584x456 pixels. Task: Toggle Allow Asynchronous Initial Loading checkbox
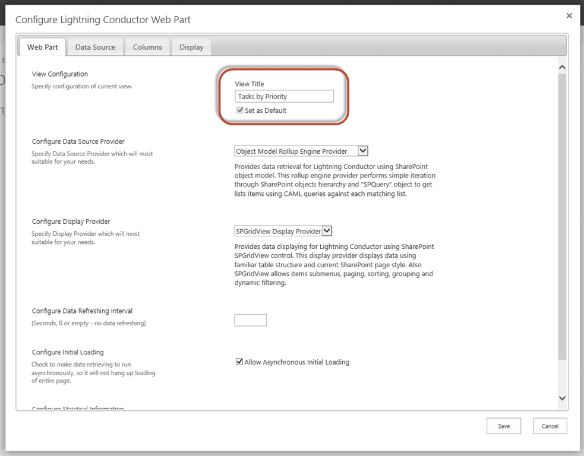point(239,362)
